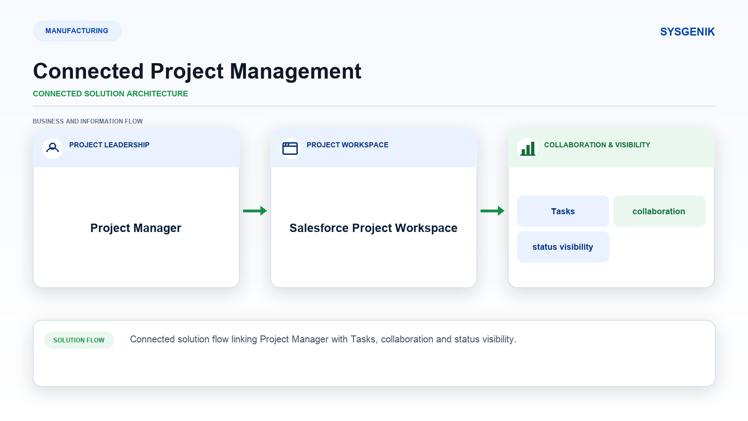748x421 pixels.
Task: Select the MANUFACTURING tag pill
Action: 77,31
